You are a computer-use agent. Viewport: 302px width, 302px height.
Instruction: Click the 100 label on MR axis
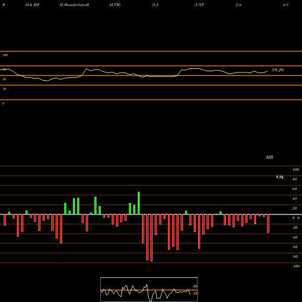[295, 170]
